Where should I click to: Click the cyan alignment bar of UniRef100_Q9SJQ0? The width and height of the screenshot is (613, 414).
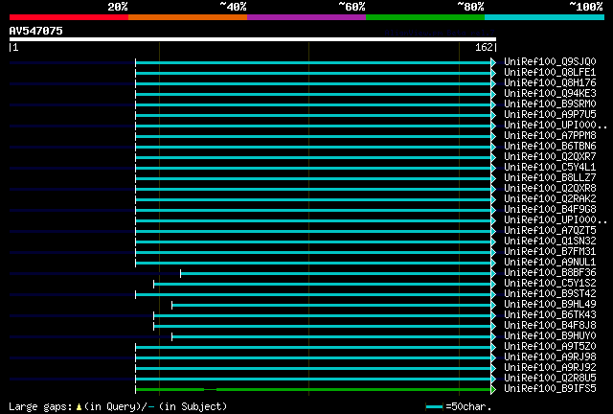tap(313, 62)
